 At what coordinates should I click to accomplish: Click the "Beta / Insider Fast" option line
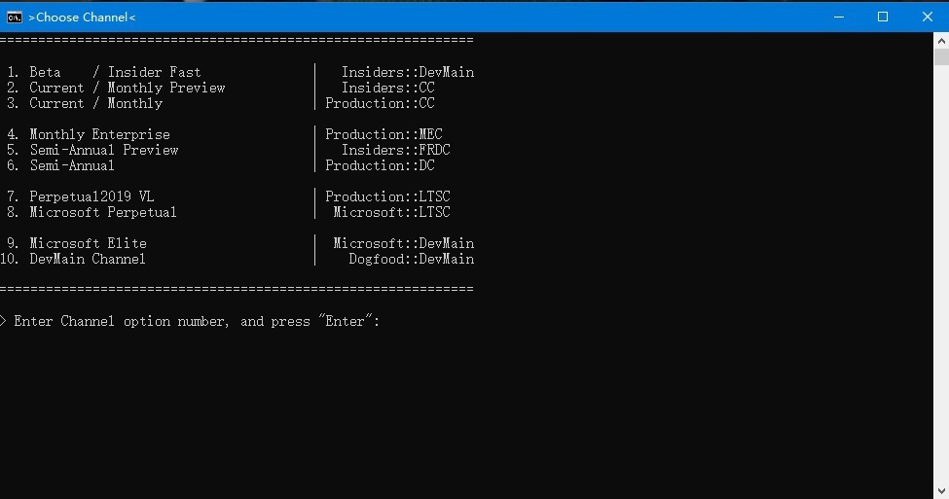pos(115,72)
